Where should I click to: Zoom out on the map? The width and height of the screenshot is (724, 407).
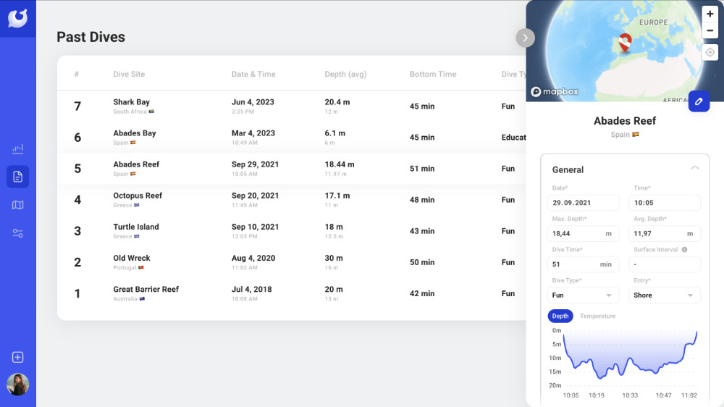(710, 31)
